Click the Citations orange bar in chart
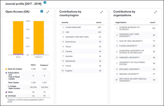Image resolution: width=164 pixels, height=106 pixels. click(39, 37)
